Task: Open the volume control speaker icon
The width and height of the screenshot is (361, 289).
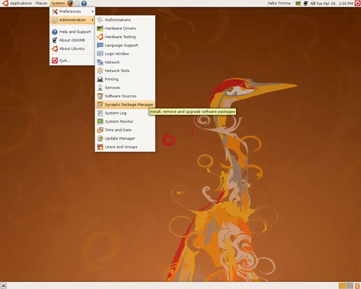Action: tap(313, 3)
